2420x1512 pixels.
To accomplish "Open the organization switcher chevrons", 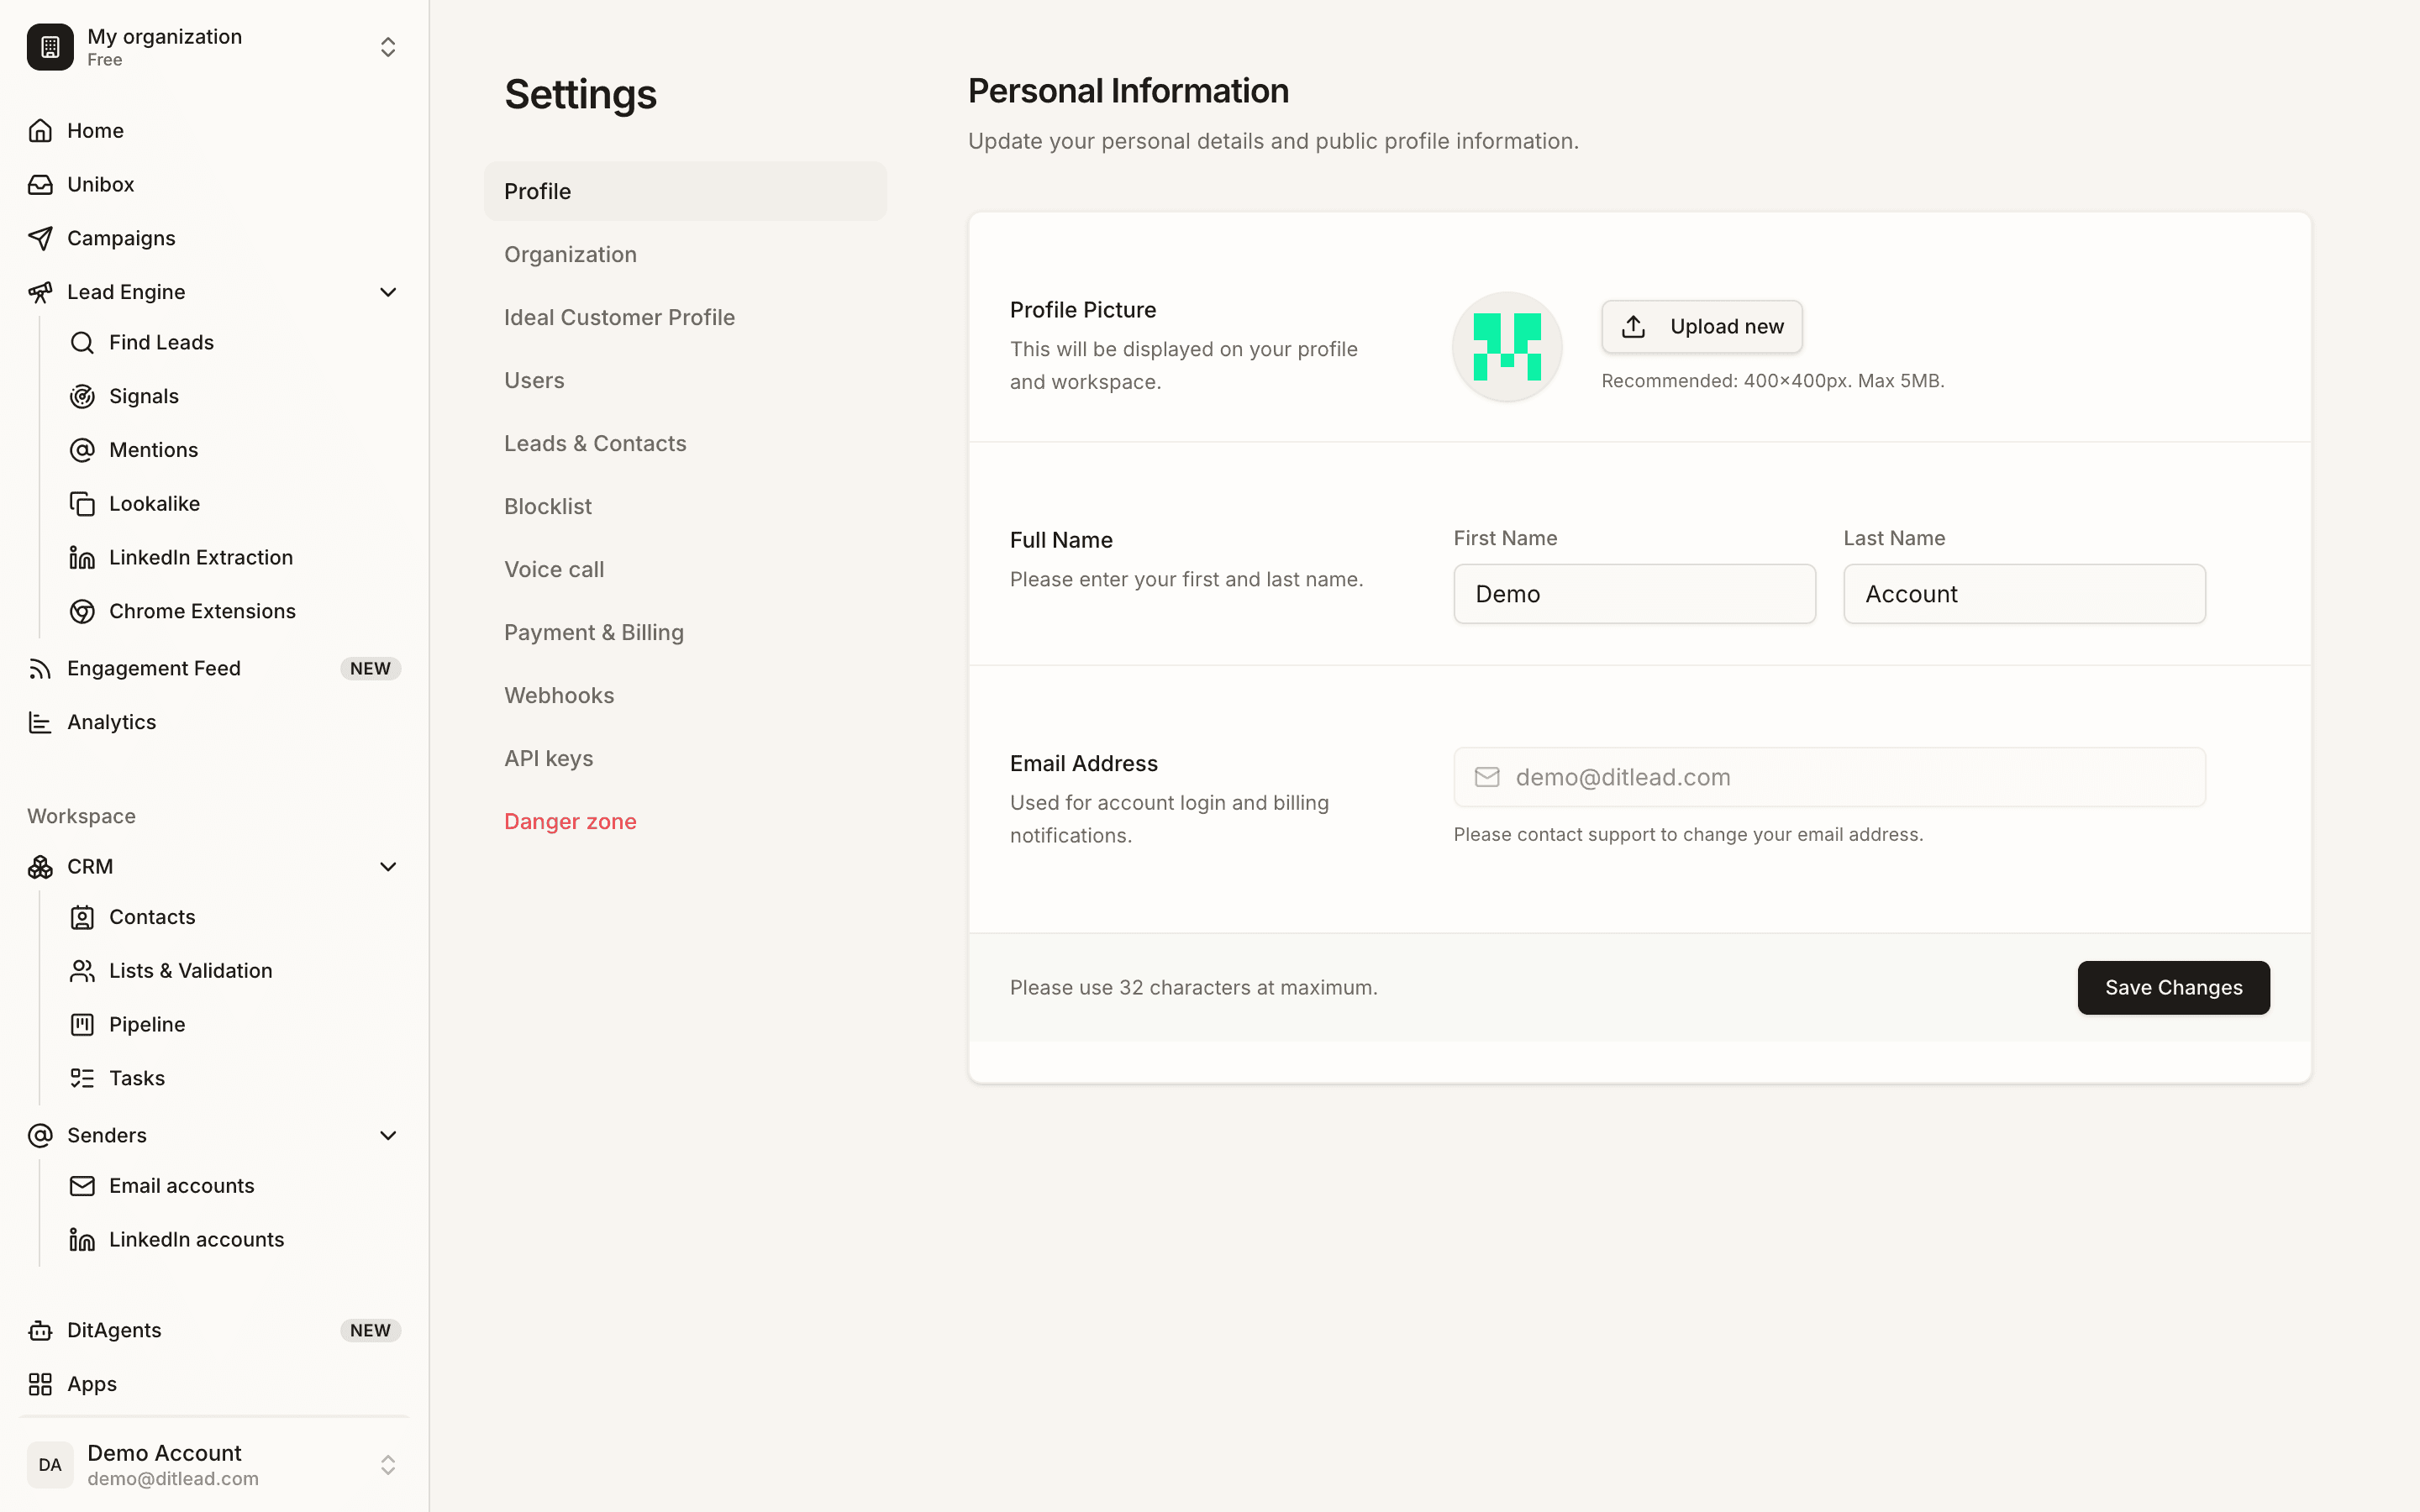I will click(x=388, y=47).
